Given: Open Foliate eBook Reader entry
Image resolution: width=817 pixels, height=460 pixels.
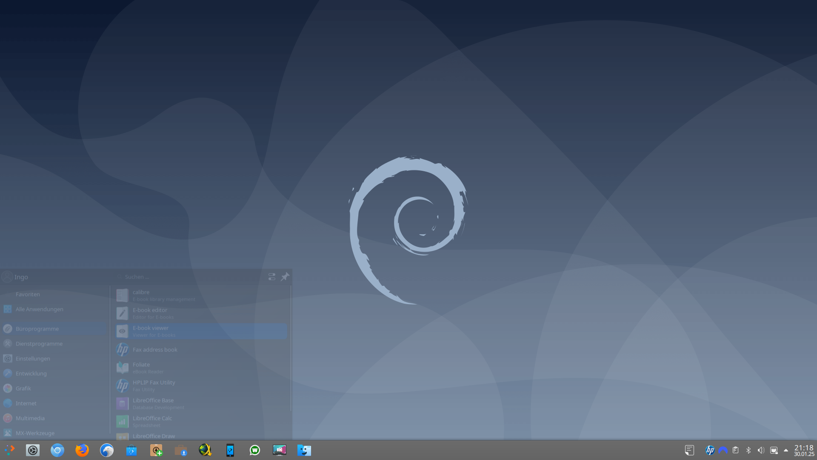Looking at the screenshot, I should [x=141, y=368].
